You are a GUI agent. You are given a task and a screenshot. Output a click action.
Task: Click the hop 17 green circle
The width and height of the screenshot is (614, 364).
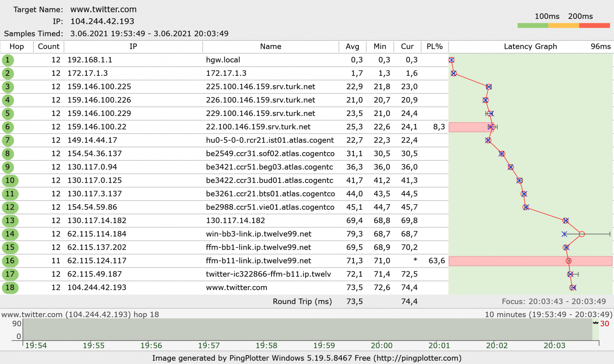click(10, 274)
